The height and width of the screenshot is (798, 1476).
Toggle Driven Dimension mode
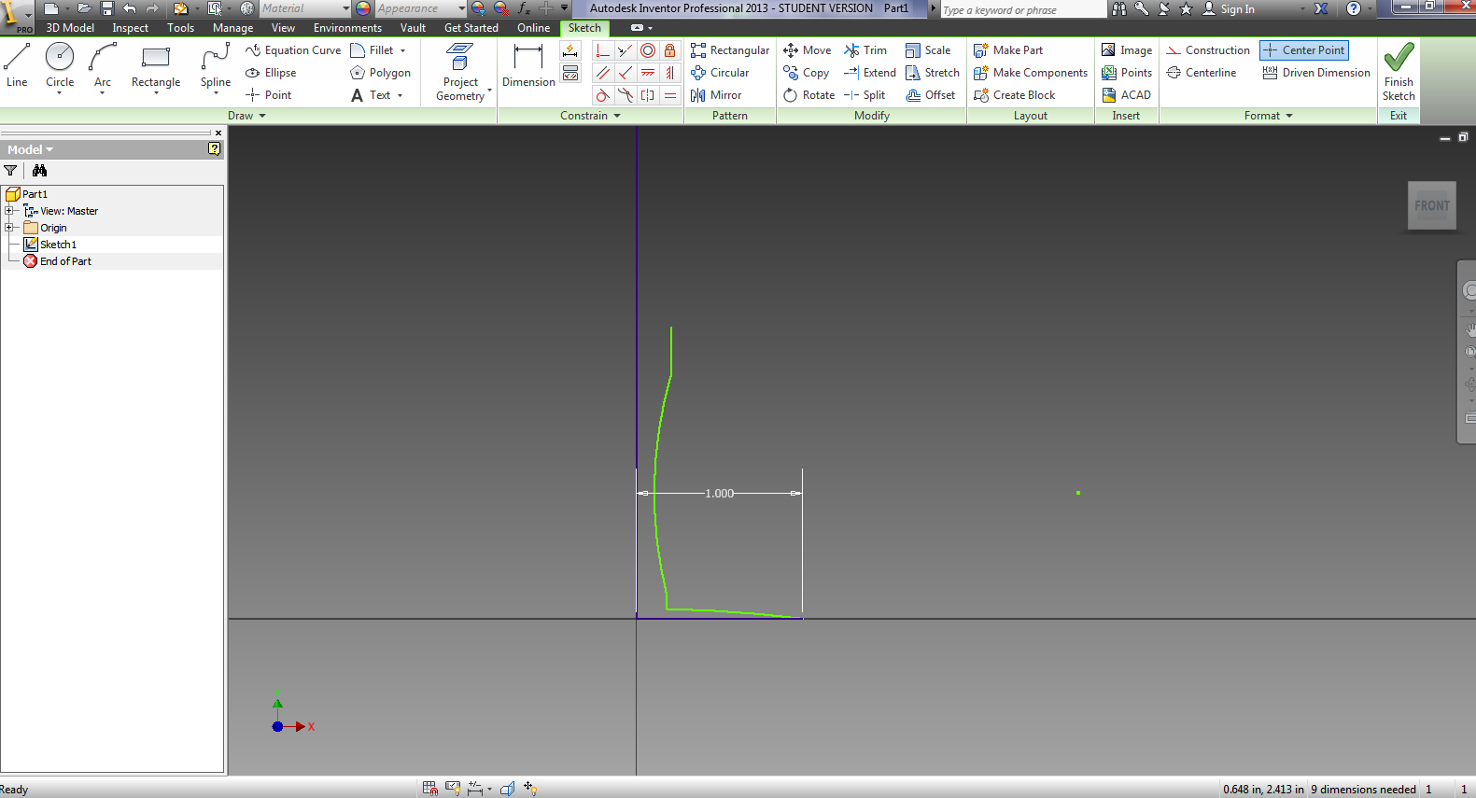pos(1316,73)
